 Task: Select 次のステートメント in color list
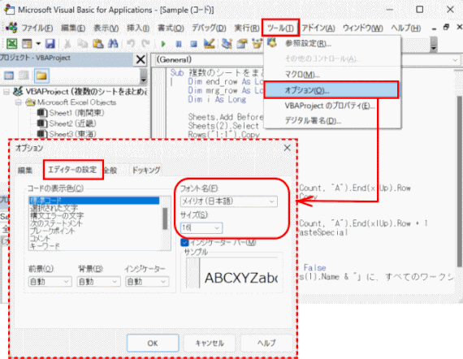tap(56, 223)
